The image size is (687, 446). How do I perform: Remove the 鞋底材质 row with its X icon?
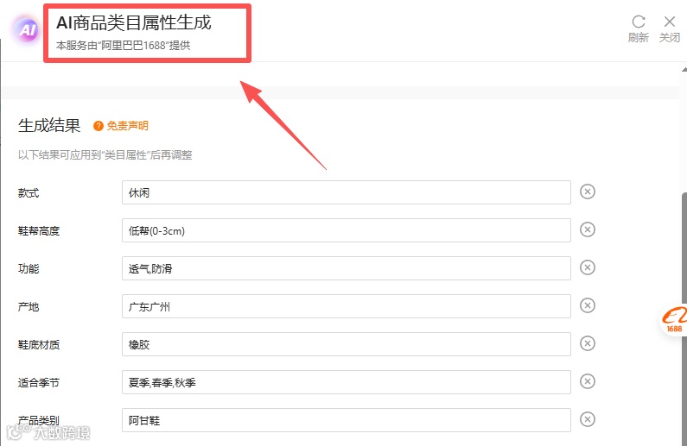[587, 343]
